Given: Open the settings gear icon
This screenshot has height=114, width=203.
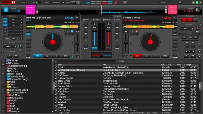Looking at the screenshot, I should [x=180, y=2].
